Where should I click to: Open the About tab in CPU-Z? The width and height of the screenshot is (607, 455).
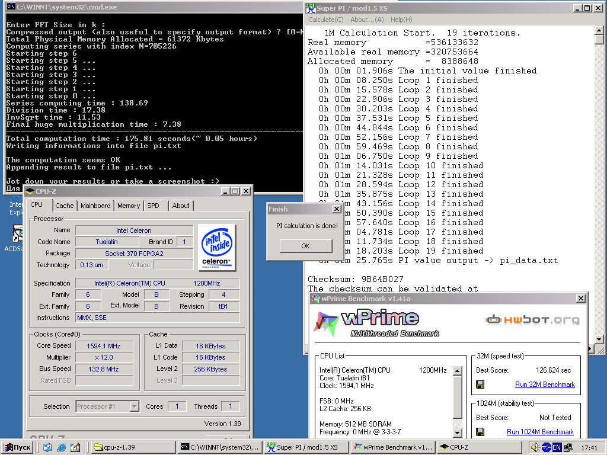tap(181, 206)
